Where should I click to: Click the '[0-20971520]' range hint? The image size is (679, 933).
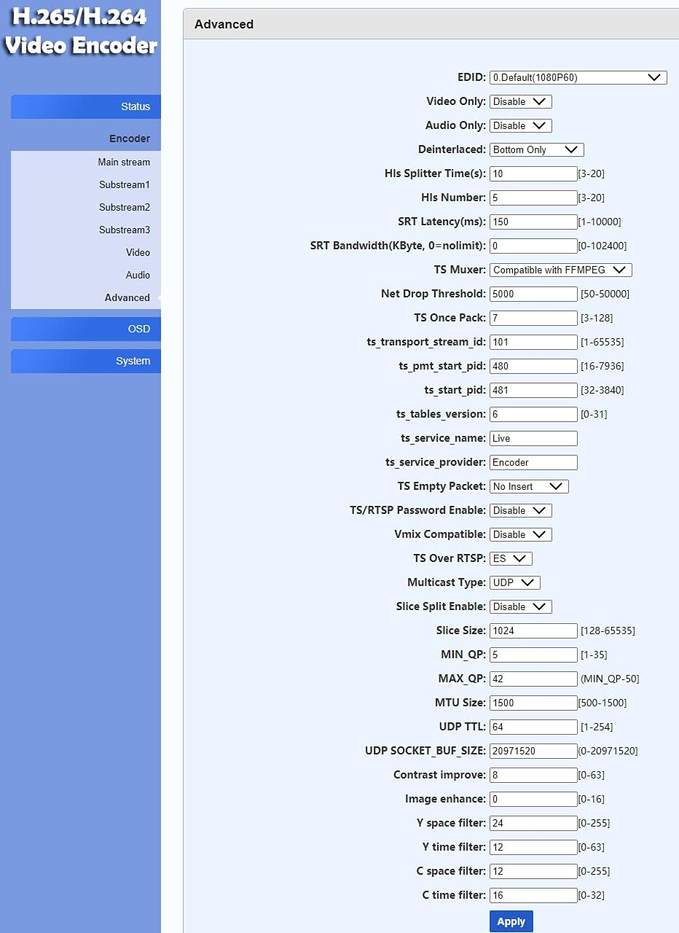(x=608, y=751)
